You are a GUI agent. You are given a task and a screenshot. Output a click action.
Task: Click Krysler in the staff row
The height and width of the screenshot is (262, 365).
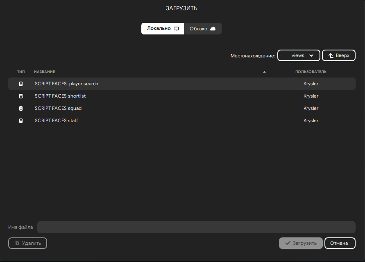[x=311, y=121]
